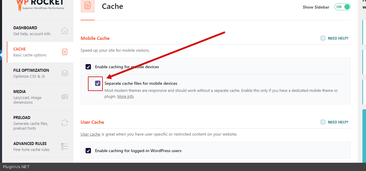
Task: Open the Media settings tab
Action: (20, 92)
